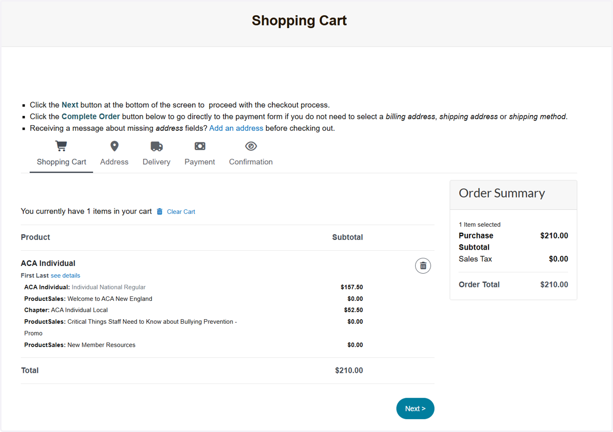613x432 pixels.
Task: Remove ACA Individual using round trash icon
Action: pos(423,266)
